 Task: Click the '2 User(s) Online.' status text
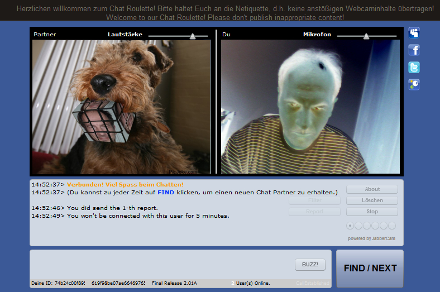coord(251,283)
